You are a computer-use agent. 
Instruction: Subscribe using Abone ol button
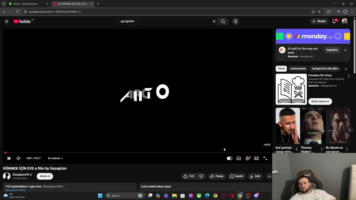[45, 176]
